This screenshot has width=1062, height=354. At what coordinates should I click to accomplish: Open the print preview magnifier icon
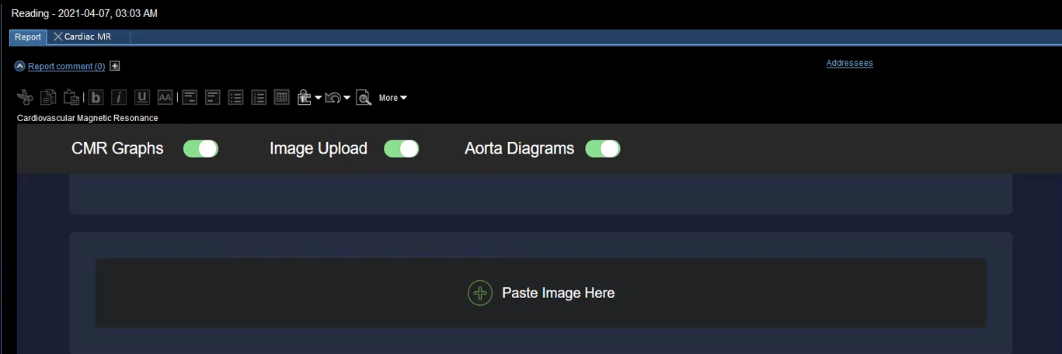click(x=364, y=98)
